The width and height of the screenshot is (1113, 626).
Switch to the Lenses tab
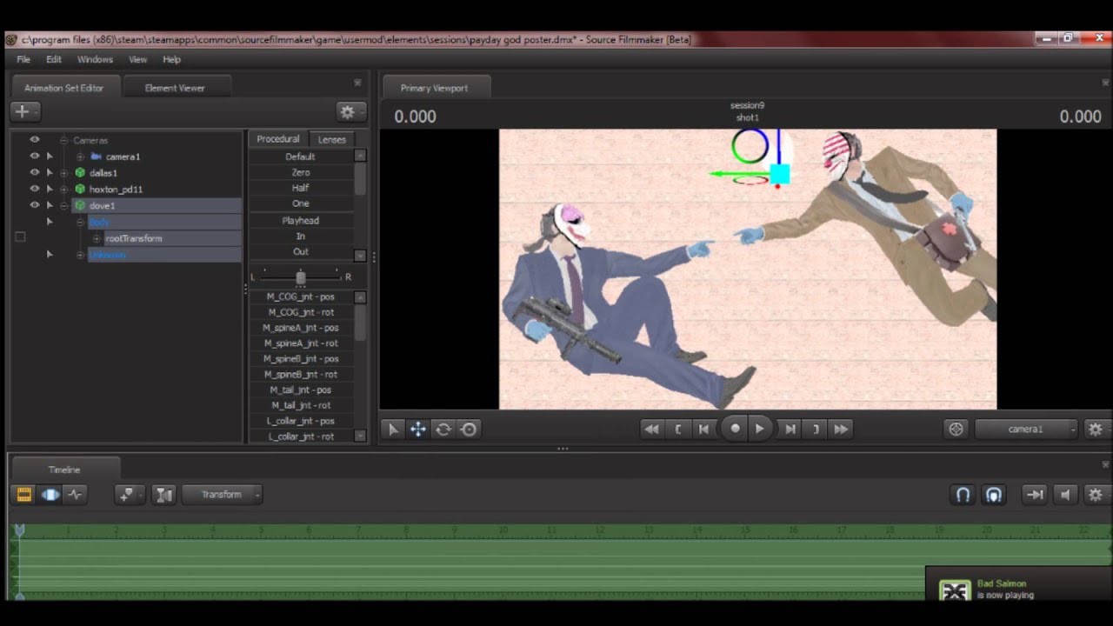pyautogui.click(x=332, y=139)
